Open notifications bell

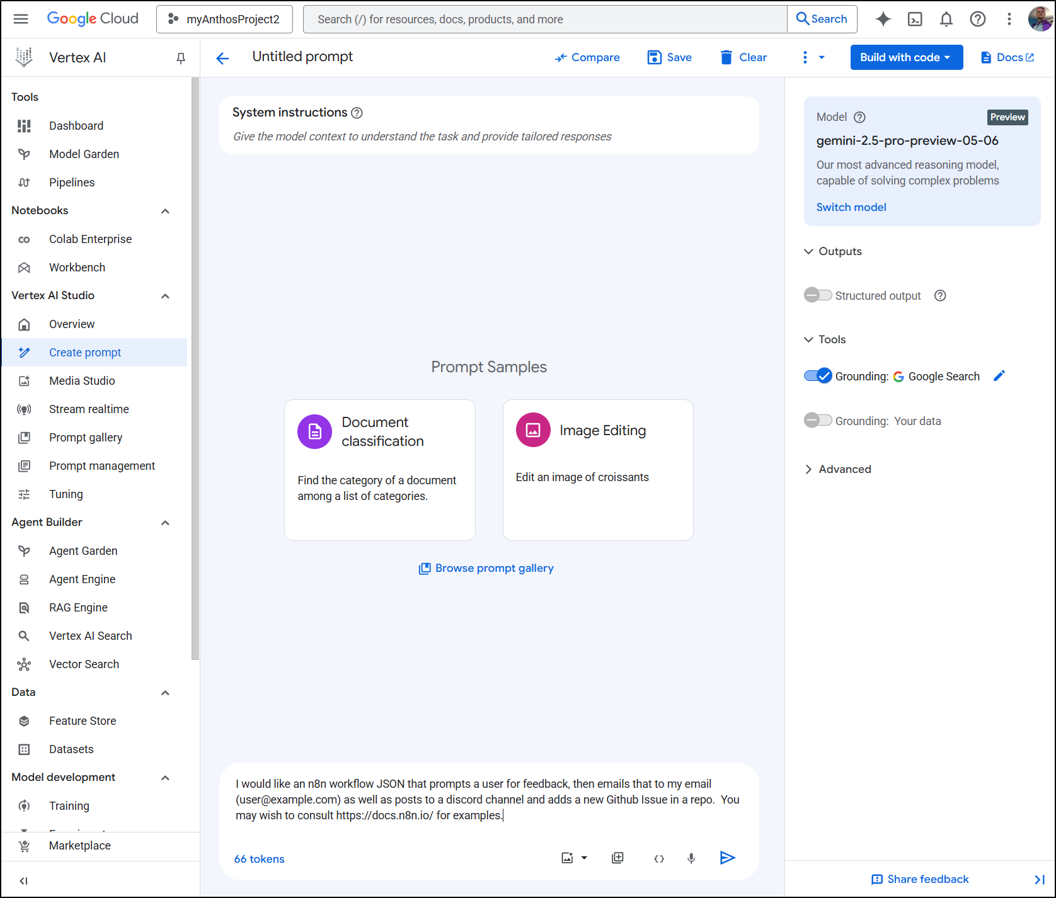[x=946, y=19]
